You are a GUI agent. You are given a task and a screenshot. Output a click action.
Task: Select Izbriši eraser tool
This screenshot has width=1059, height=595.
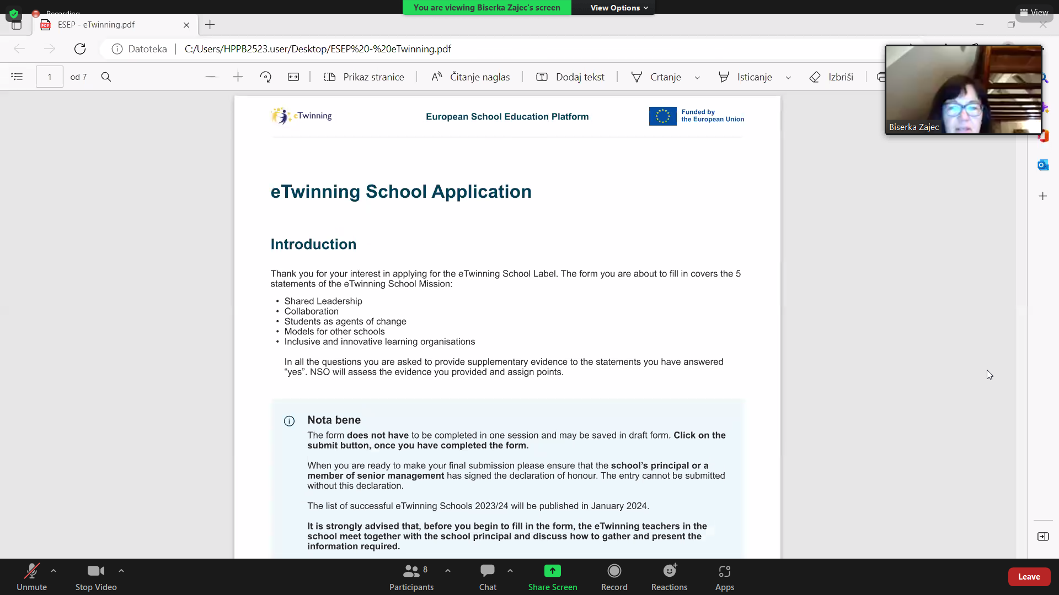[831, 77]
